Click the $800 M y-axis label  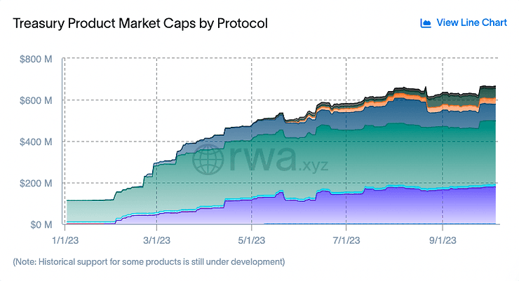coord(36,59)
